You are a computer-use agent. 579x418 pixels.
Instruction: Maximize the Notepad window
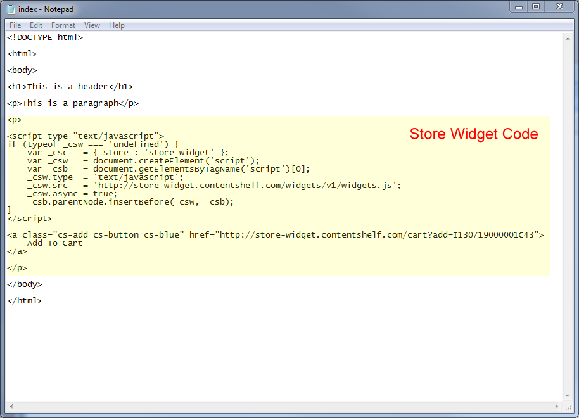(x=536, y=6)
